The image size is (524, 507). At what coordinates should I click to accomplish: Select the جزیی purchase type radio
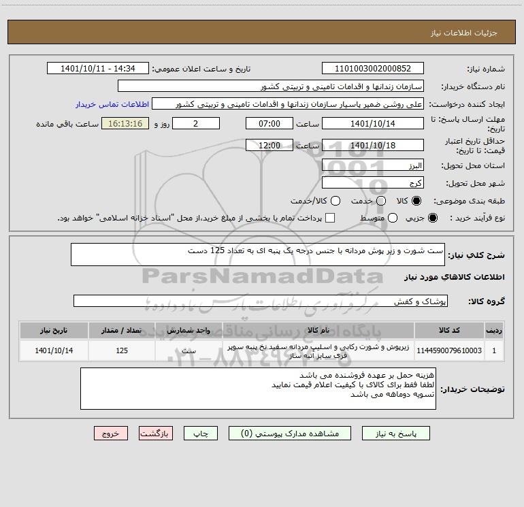pos(432,218)
